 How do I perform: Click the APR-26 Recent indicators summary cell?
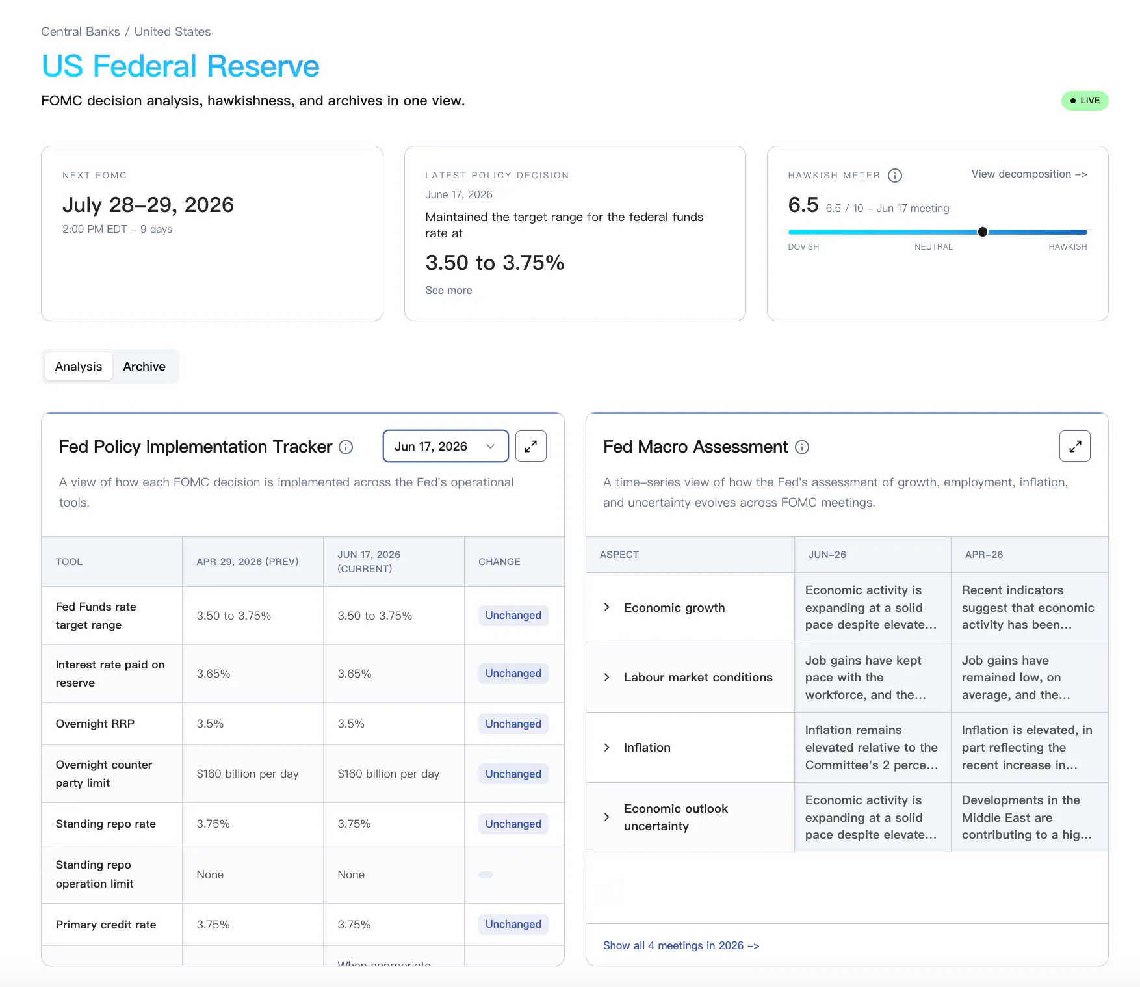(1030, 607)
